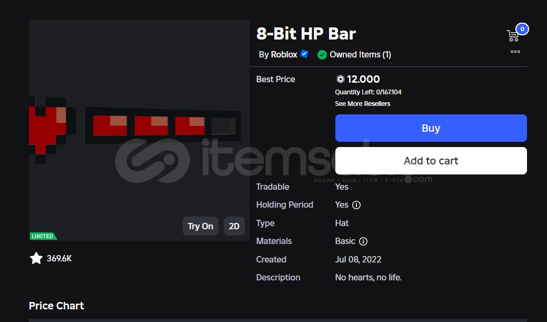This screenshot has height=322, width=547.
Task: Click the Basic materials value
Action: (x=345, y=241)
